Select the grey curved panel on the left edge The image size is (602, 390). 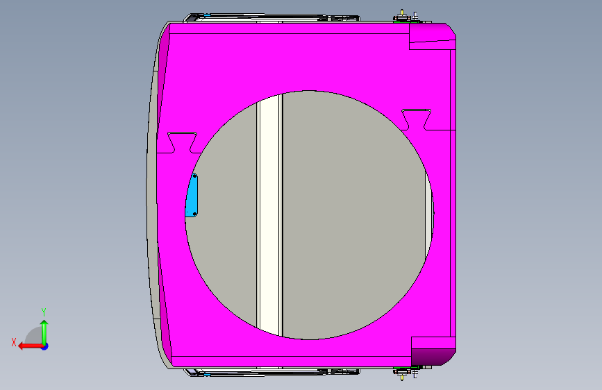click(x=153, y=196)
